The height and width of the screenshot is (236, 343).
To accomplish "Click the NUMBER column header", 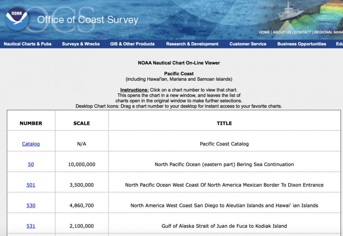I will (31, 123).
